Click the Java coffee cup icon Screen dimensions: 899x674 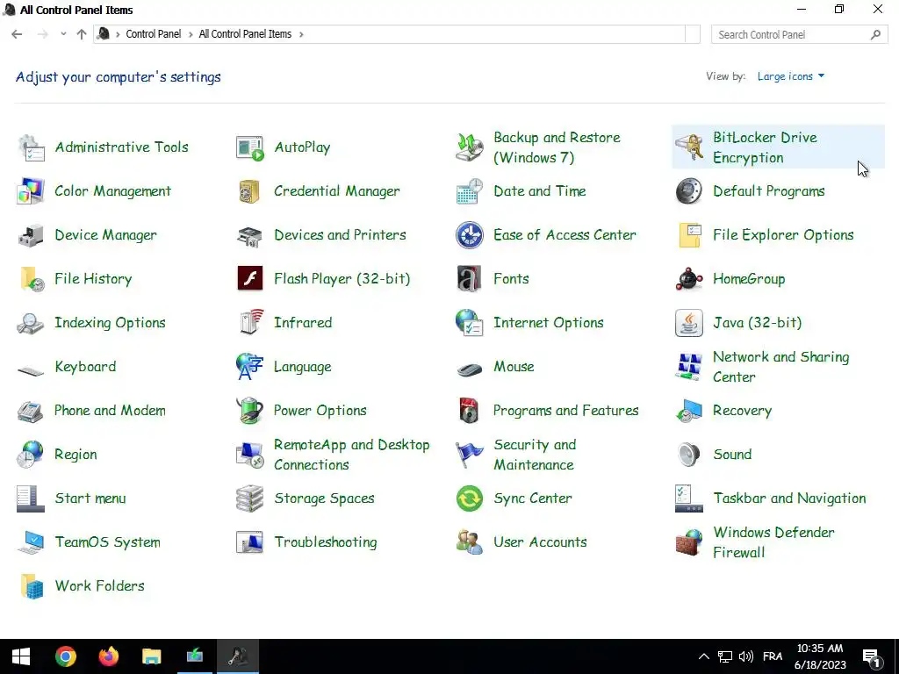pos(689,323)
